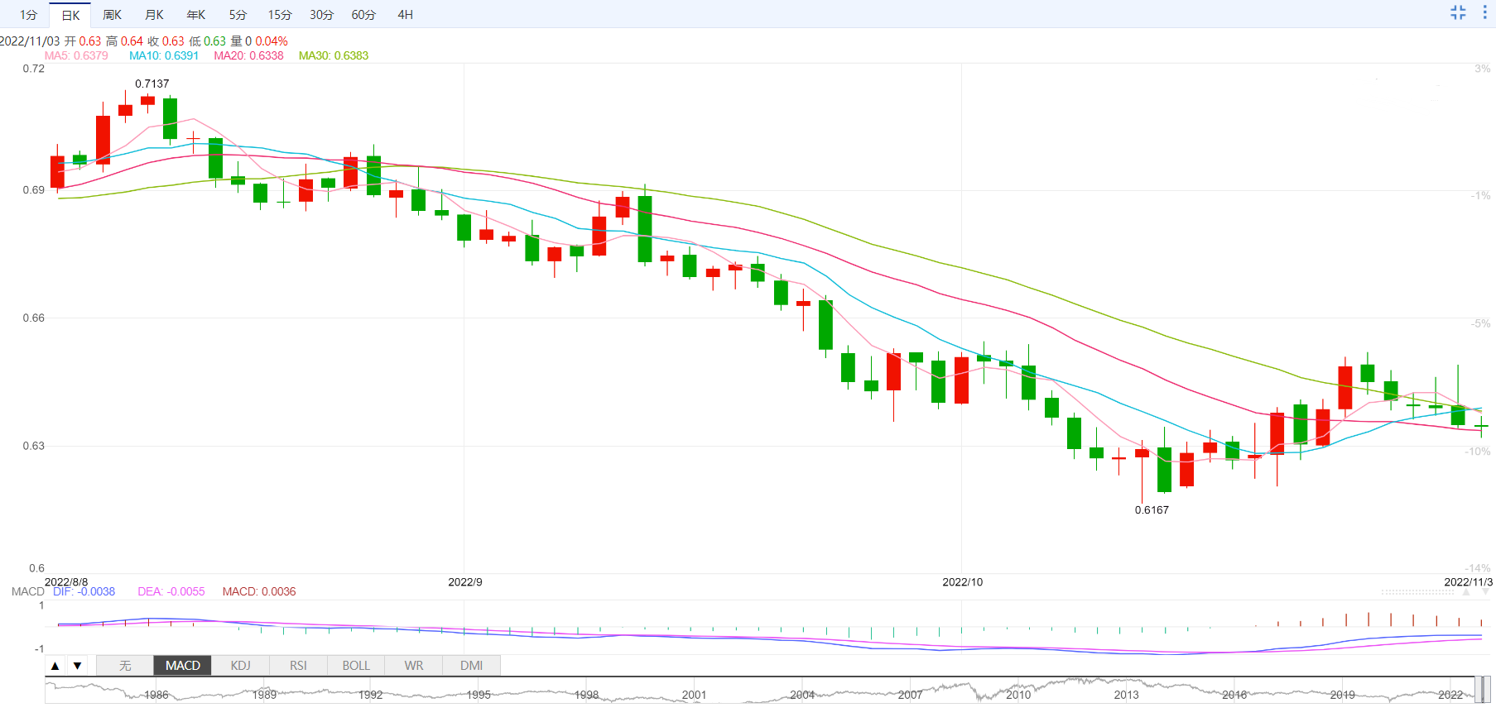
Task: Click the dotted drag grip above MACD panel
Action: tap(1418, 592)
